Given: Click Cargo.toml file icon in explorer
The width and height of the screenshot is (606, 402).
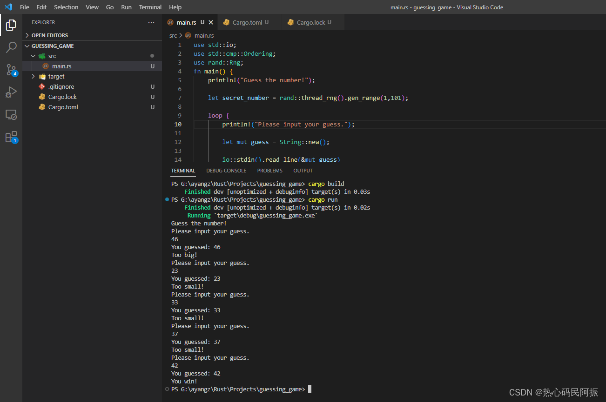Looking at the screenshot, I should (42, 107).
